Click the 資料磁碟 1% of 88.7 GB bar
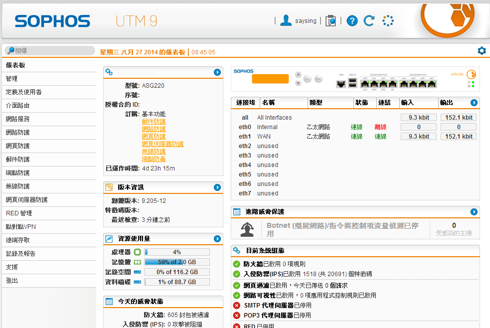Screen dimensions: 490x328 pyautogui.click(x=177, y=282)
